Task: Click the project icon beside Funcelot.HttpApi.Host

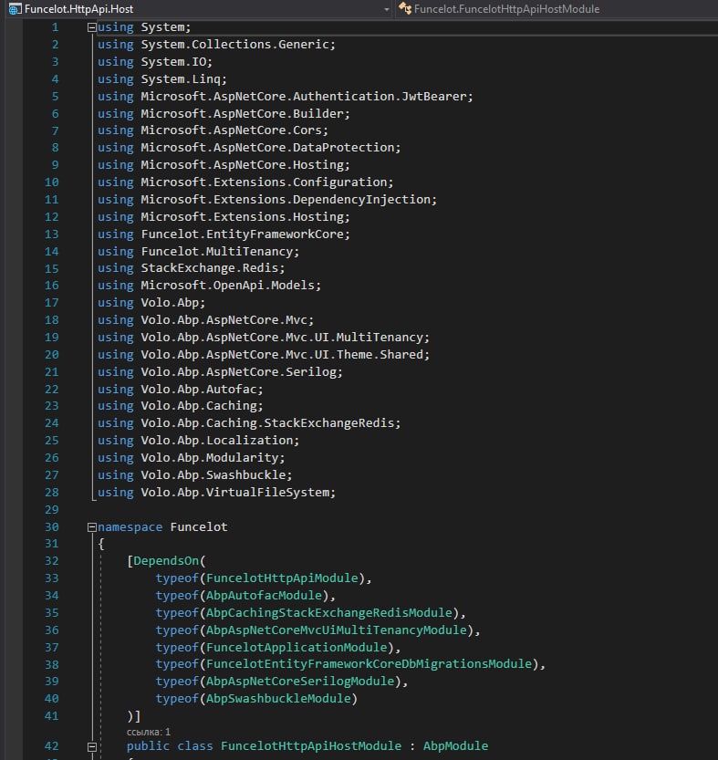Action: click(x=15, y=9)
